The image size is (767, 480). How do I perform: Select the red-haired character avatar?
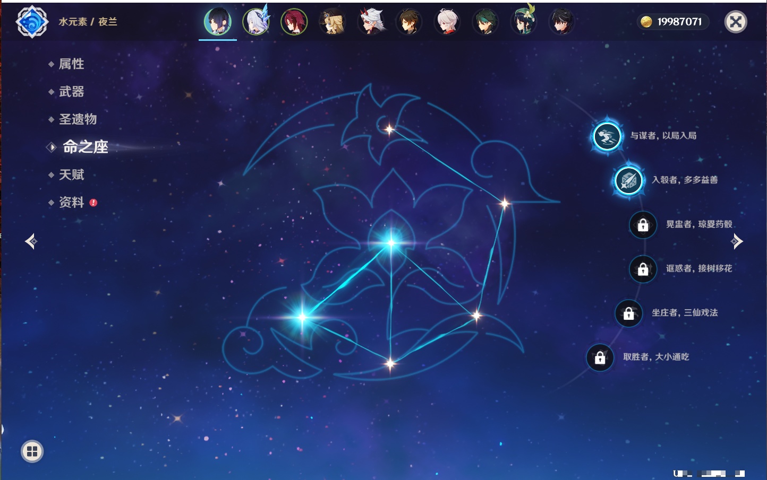(294, 22)
